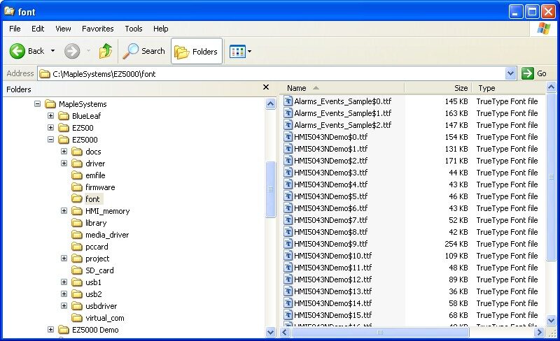Image resolution: width=560 pixels, height=341 pixels.
Task: Click font icon of HMI5043NDemo$0.ttf
Action: pos(288,137)
